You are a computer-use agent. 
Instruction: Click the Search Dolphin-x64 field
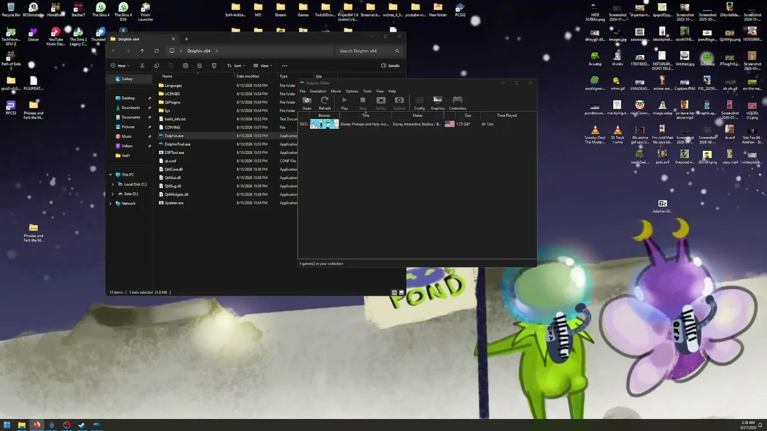[x=369, y=51]
